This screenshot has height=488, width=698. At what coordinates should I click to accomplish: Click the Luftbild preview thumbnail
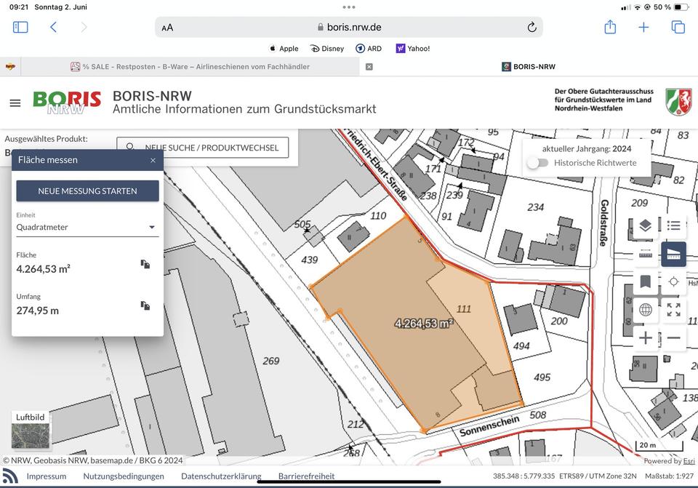coord(30,434)
